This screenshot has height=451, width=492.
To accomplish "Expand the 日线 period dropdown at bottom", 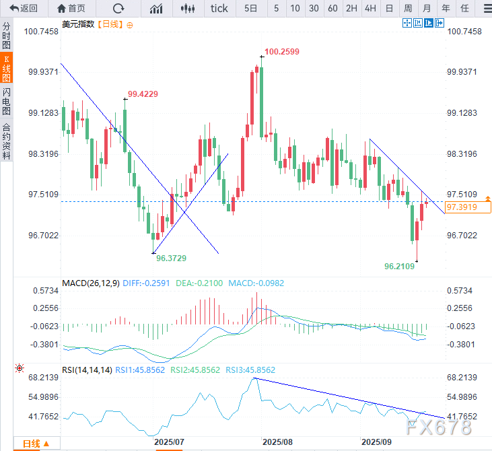I will click(x=40, y=444).
